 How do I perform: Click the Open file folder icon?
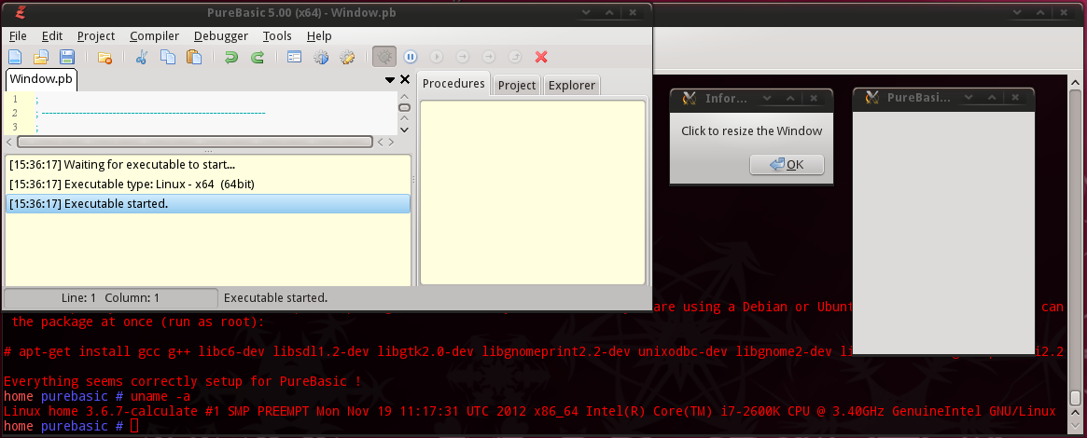pyautogui.click(x=42, y=57)
